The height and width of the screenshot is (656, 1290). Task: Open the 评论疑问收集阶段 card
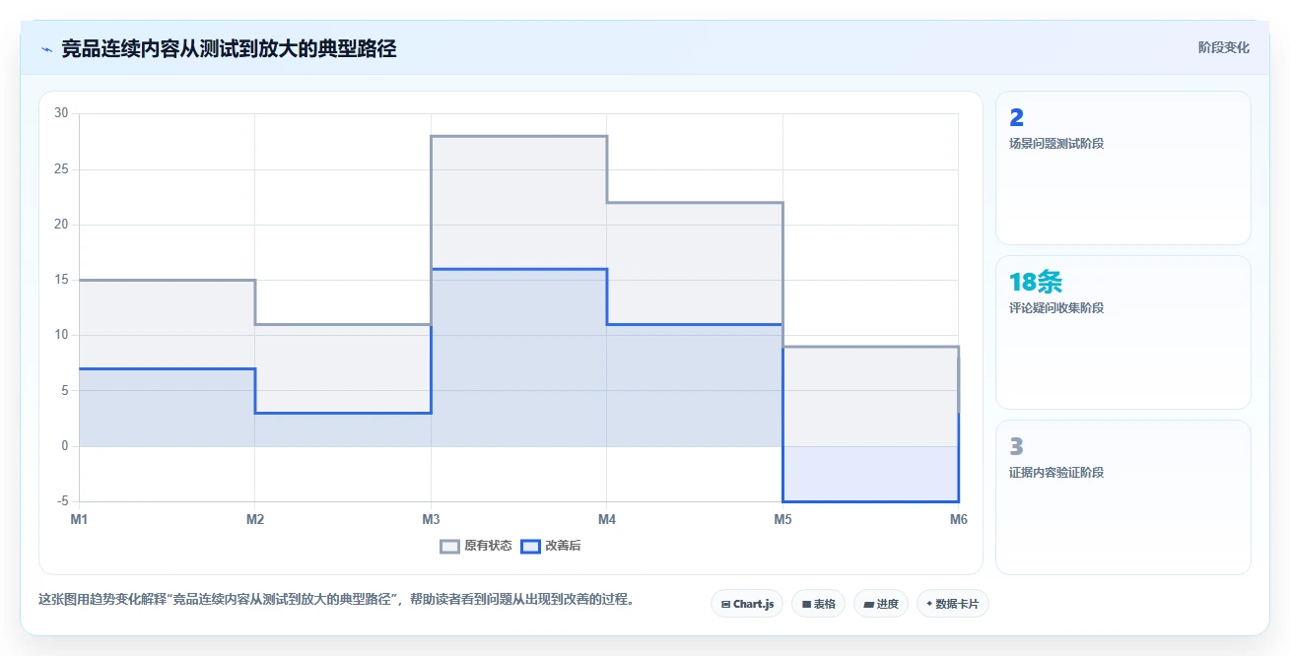[x=1123, y=332]
